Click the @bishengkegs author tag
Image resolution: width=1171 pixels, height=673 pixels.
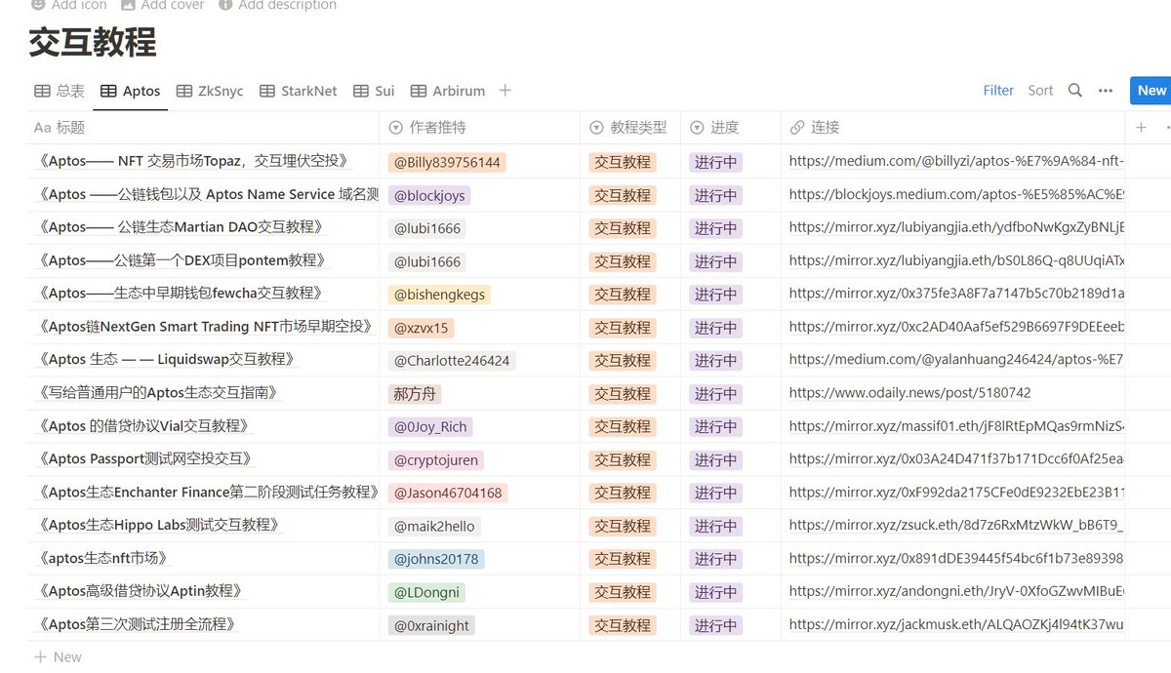click(x=439, y=295)
